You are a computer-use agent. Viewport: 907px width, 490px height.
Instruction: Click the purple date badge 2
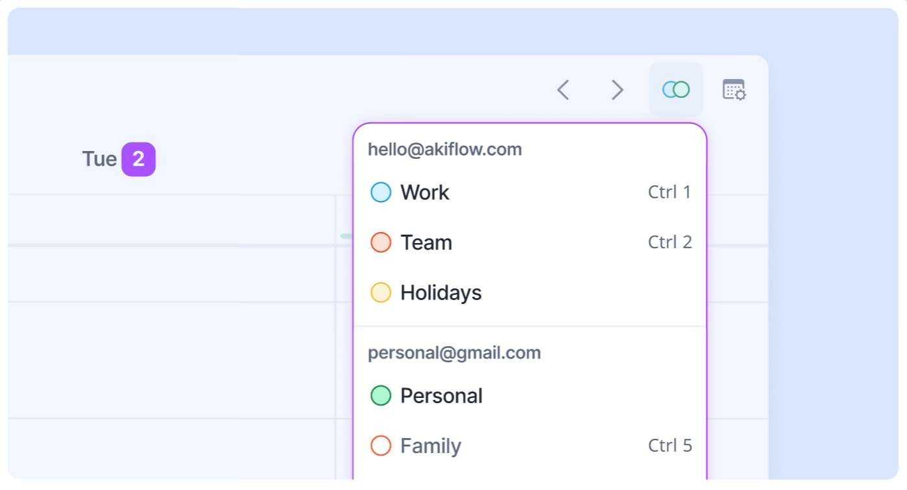(138, 159)
